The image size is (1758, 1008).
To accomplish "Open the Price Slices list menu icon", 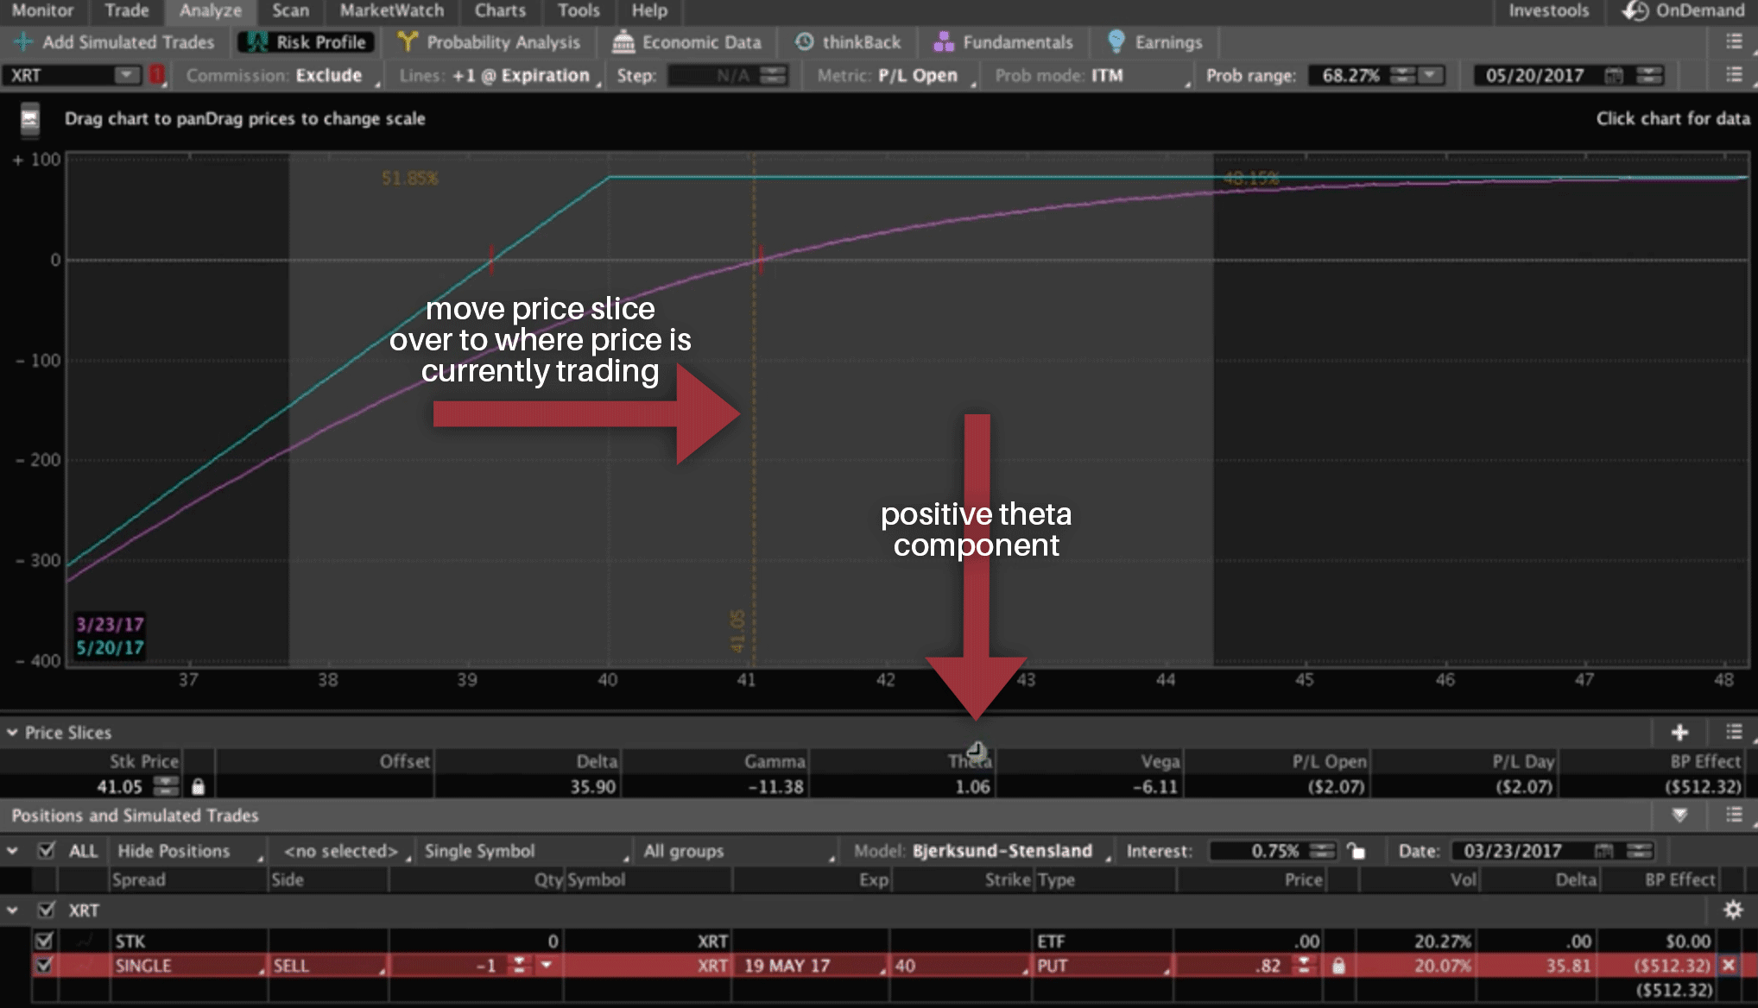I will (x=1734, y=732).
